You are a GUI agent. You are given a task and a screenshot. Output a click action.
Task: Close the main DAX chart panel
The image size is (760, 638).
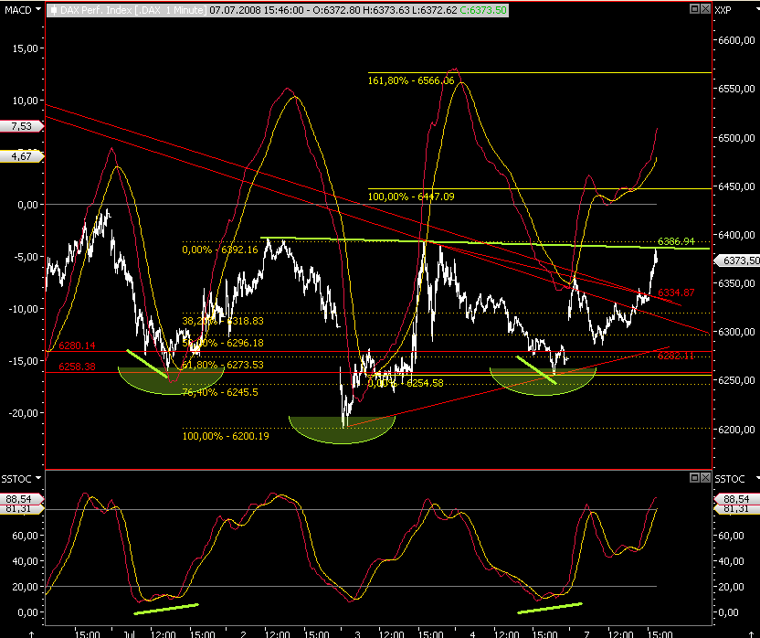[705, 9]
